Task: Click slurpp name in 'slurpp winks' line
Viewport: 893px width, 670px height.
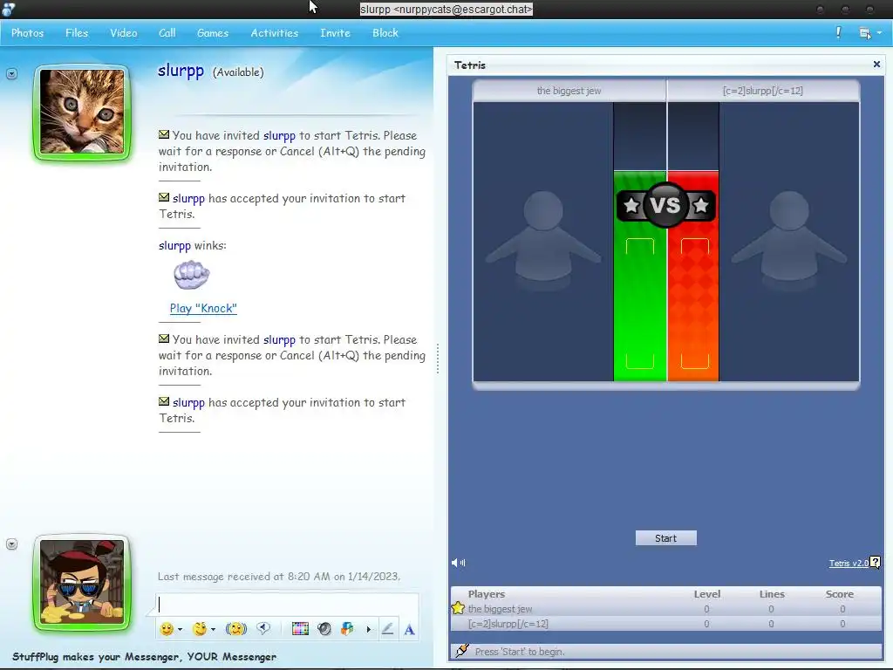Action: 174,245
